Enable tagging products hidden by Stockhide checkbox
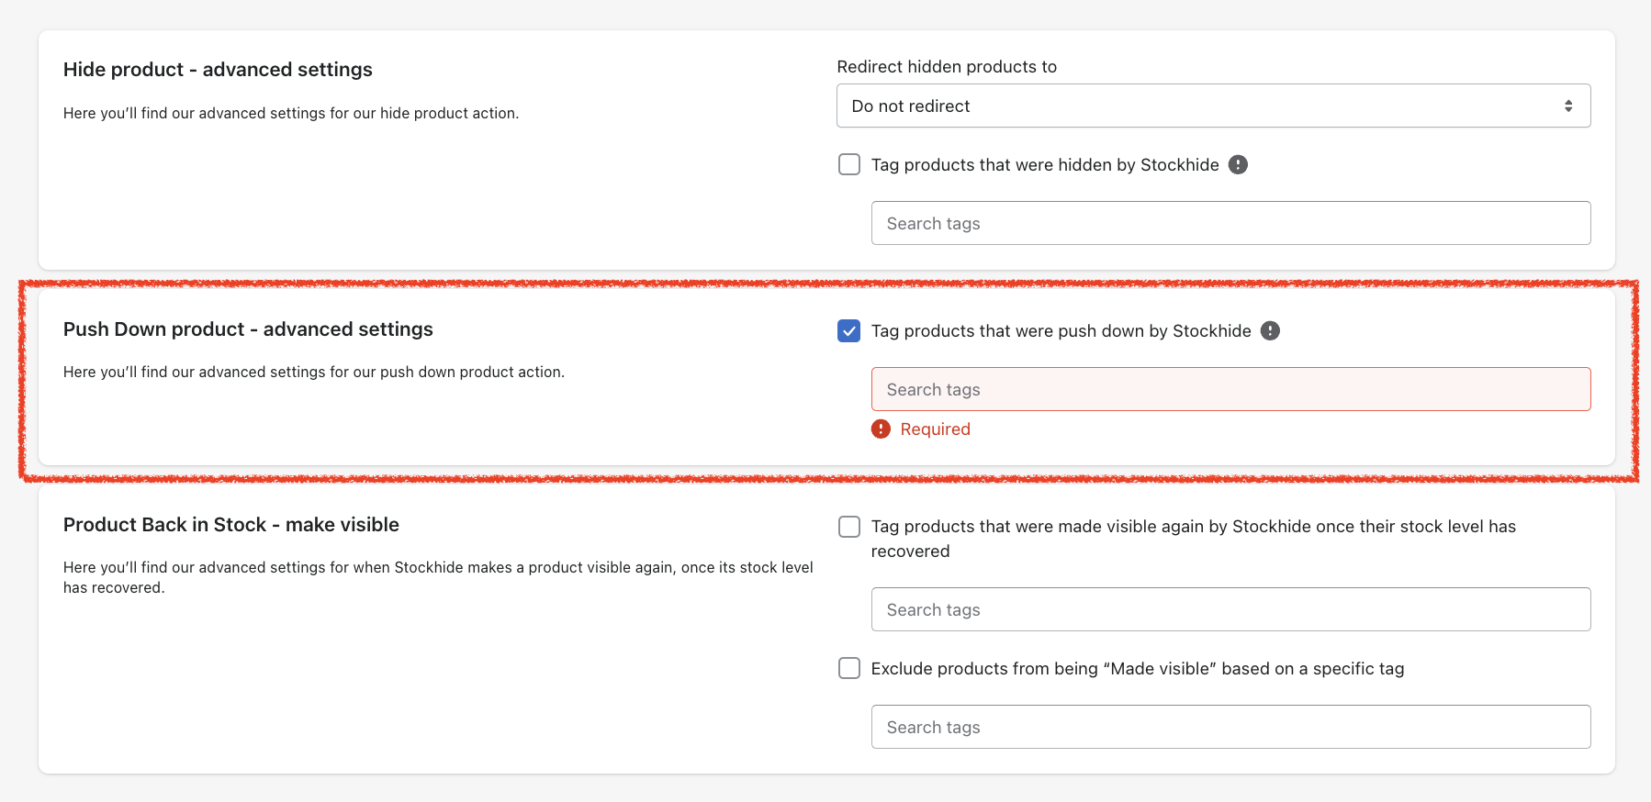This screenshot has height=802, width=1651. (849, 164)
